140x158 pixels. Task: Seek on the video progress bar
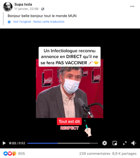tap(62, 143)
